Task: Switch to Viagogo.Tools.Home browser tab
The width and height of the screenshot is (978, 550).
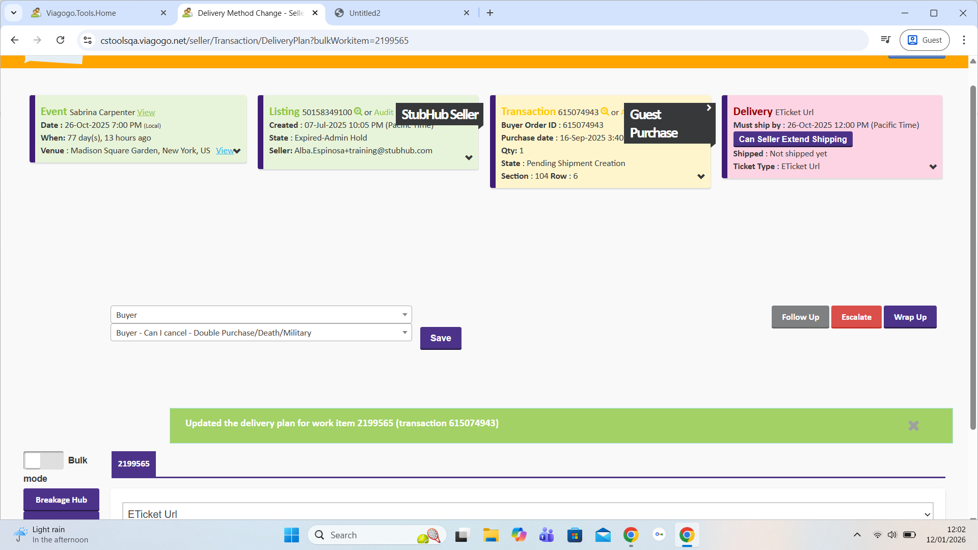Action: 81,13
